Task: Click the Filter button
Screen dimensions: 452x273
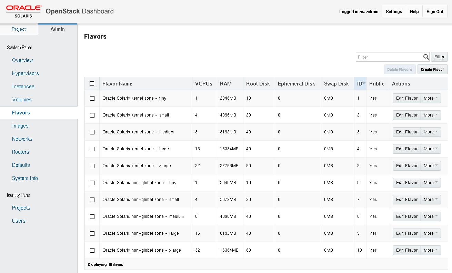Action: 439,57
